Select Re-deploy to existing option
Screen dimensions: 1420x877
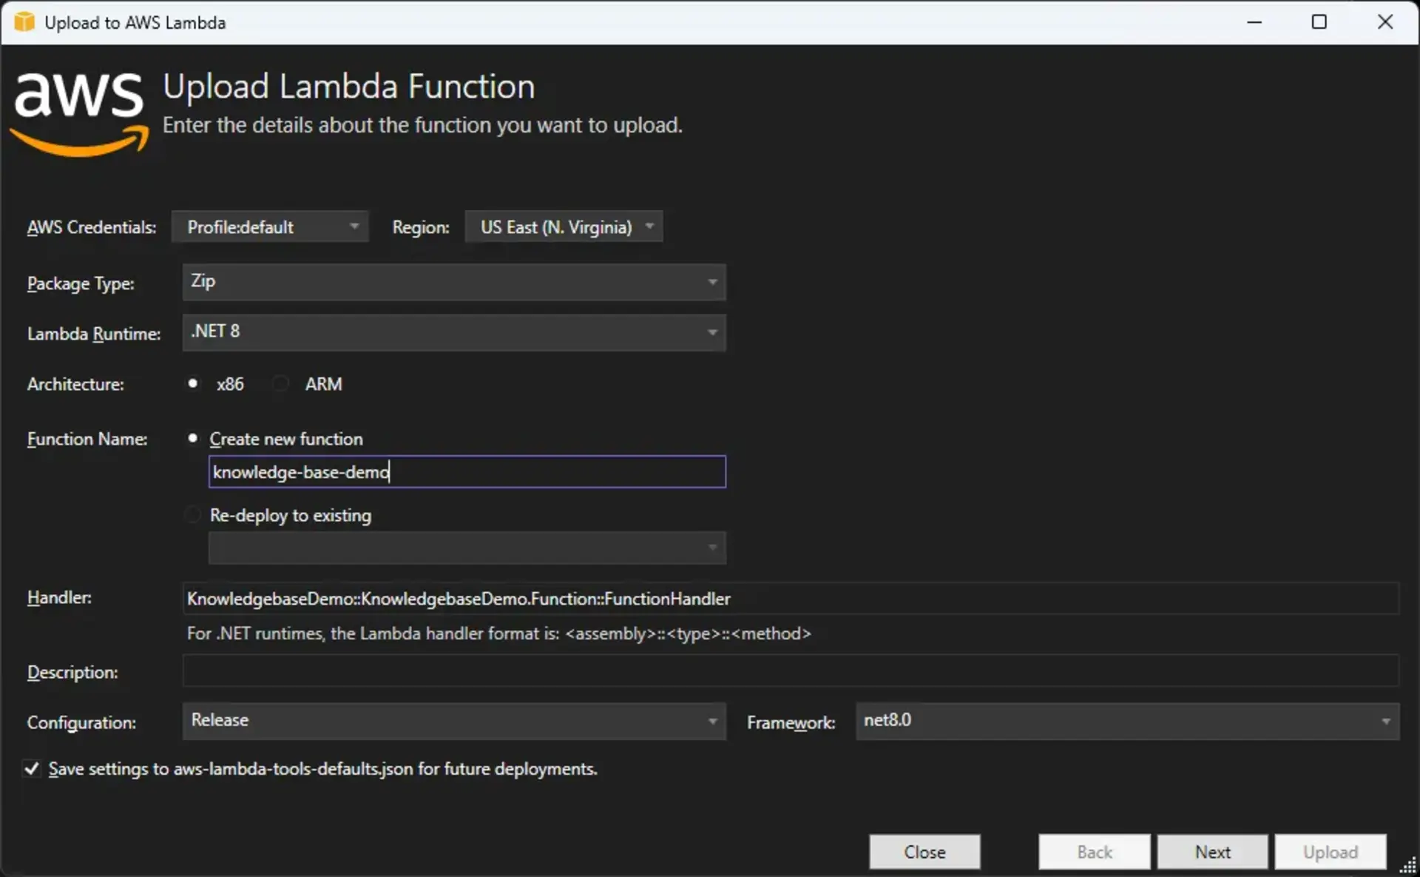[x=192, y=514]
